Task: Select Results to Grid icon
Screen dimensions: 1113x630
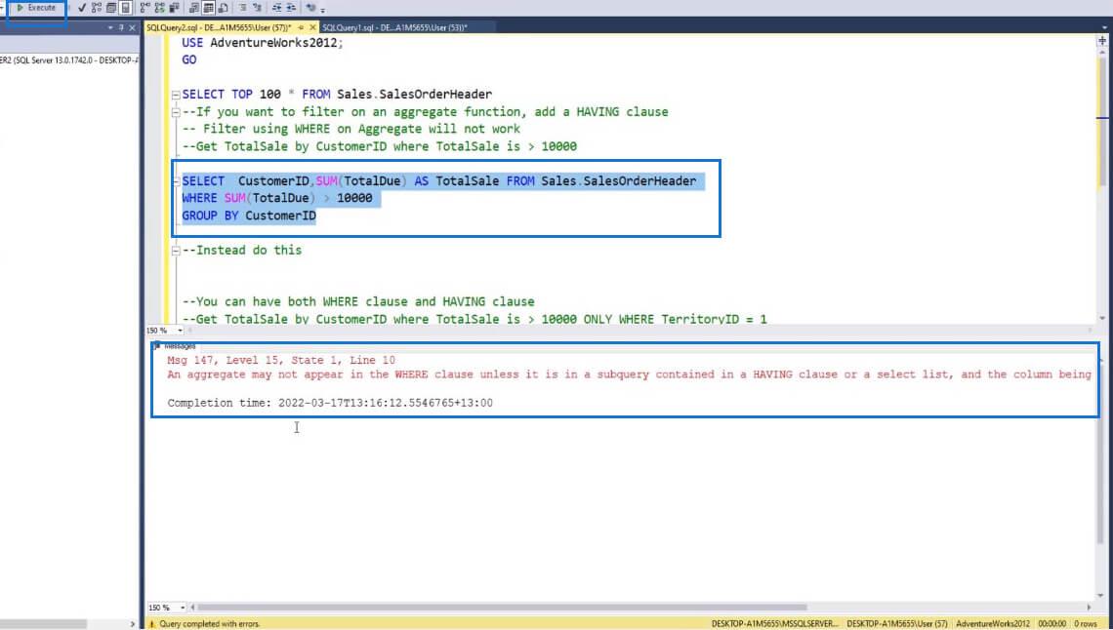Action: coord(209,8)
